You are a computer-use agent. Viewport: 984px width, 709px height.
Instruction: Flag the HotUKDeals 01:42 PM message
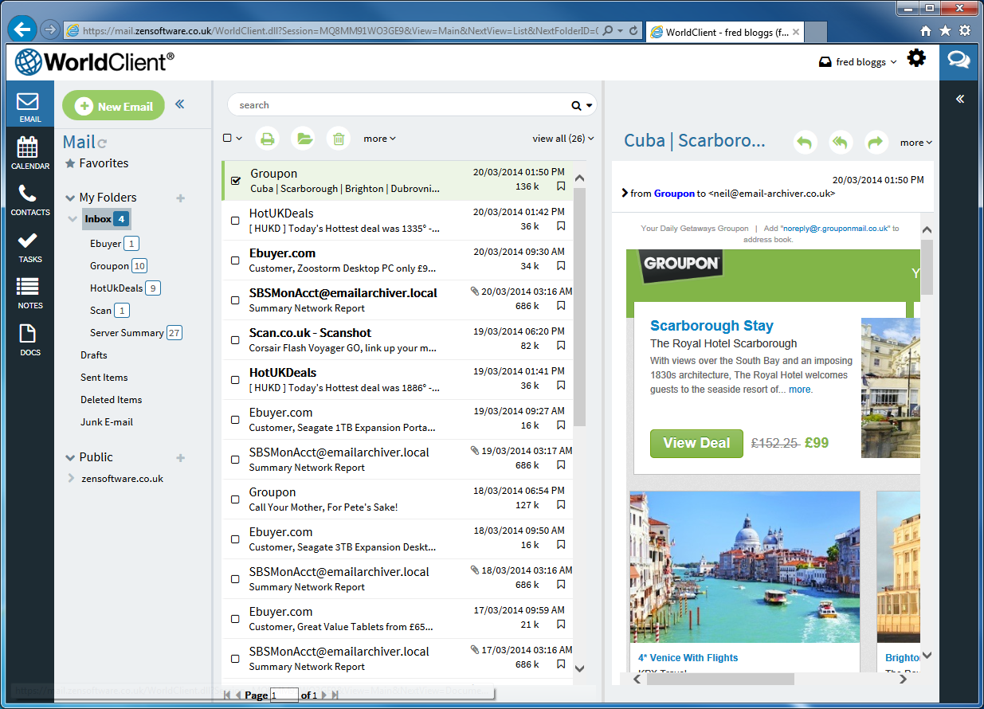pyautogui.click(x=561, y=226)
